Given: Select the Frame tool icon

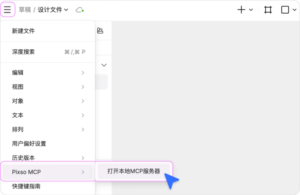Looking at the screenshot, I should 267,9.
